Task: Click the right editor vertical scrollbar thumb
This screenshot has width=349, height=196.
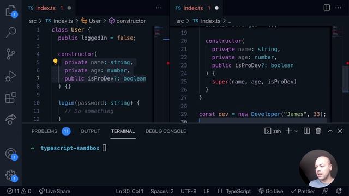Action: [346, 79]
